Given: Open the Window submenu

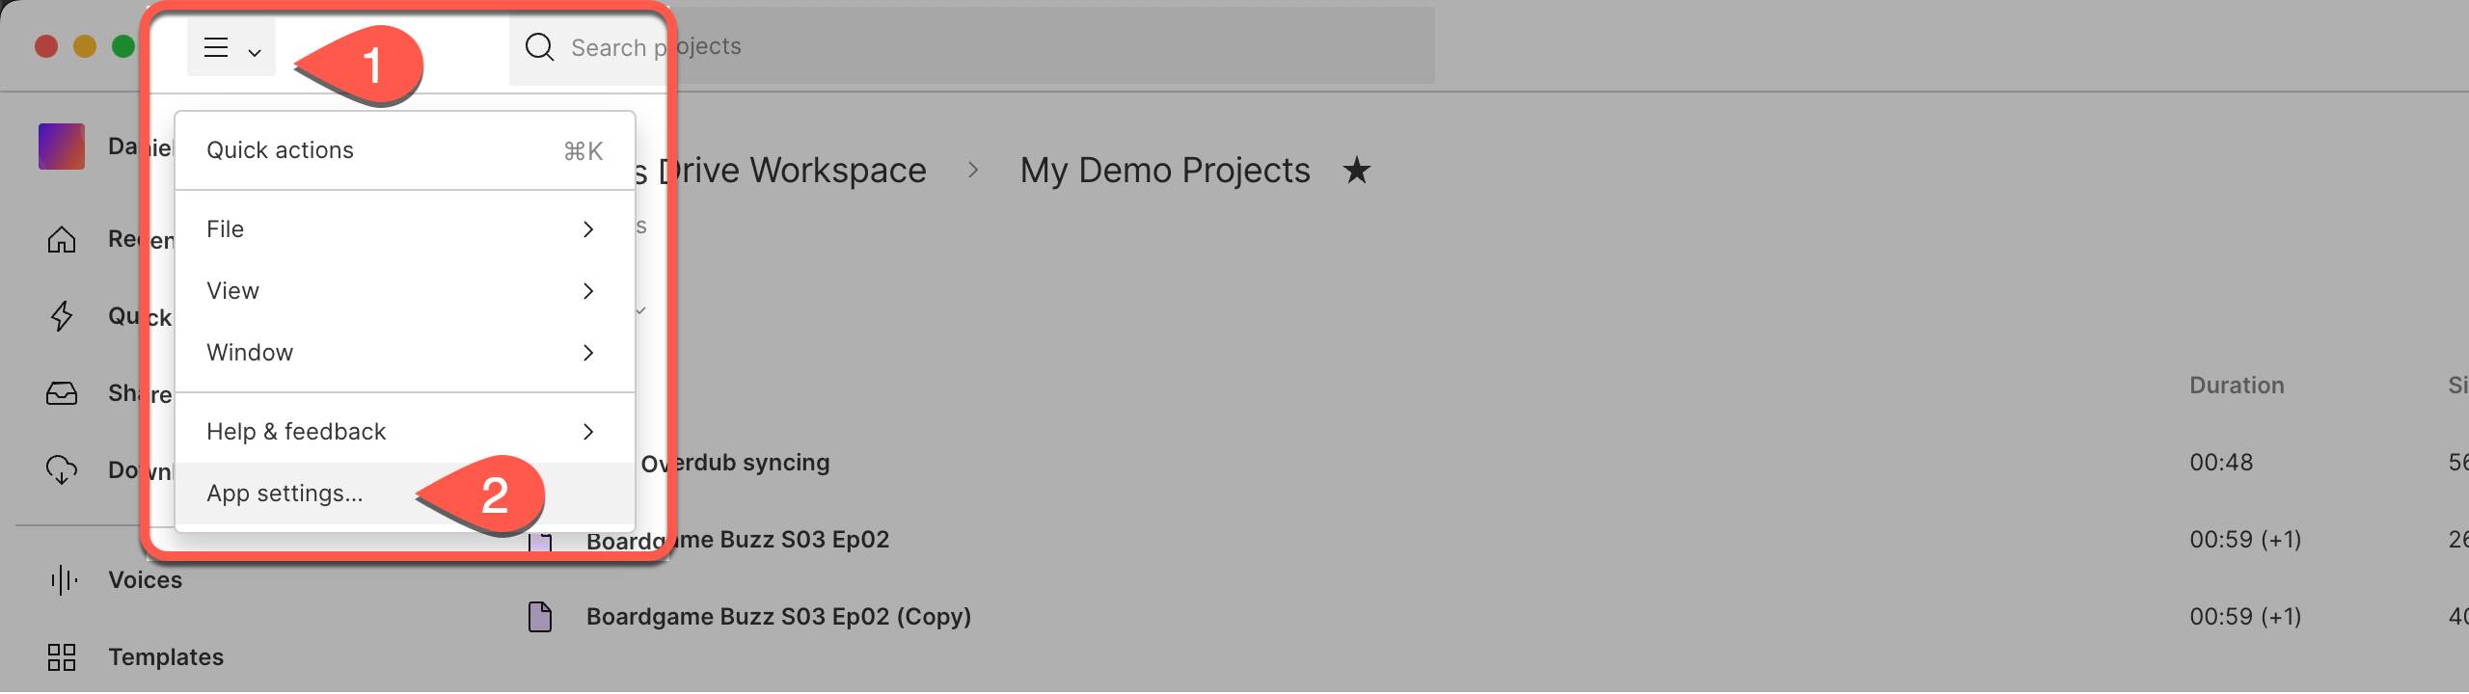Looking at the screenshot, I should (405, 353).
